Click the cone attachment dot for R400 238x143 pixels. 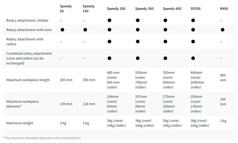coord(223,30)
